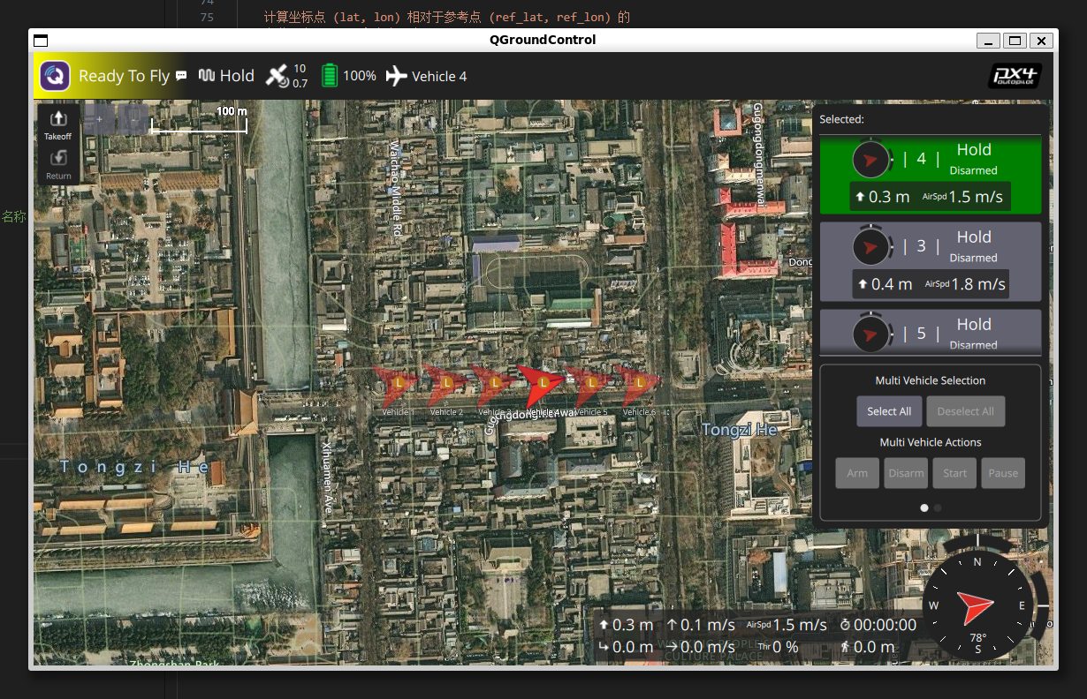Click the Return tool
The width and height of the screenshot is (1087, 699).
pyautogui.click(x=58, y=164)
